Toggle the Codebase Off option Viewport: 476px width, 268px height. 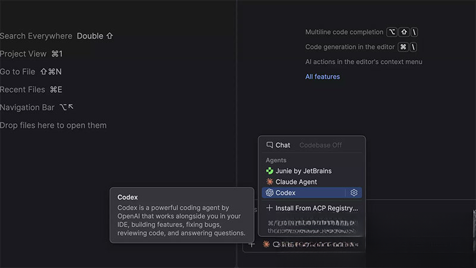click(321, 145)
